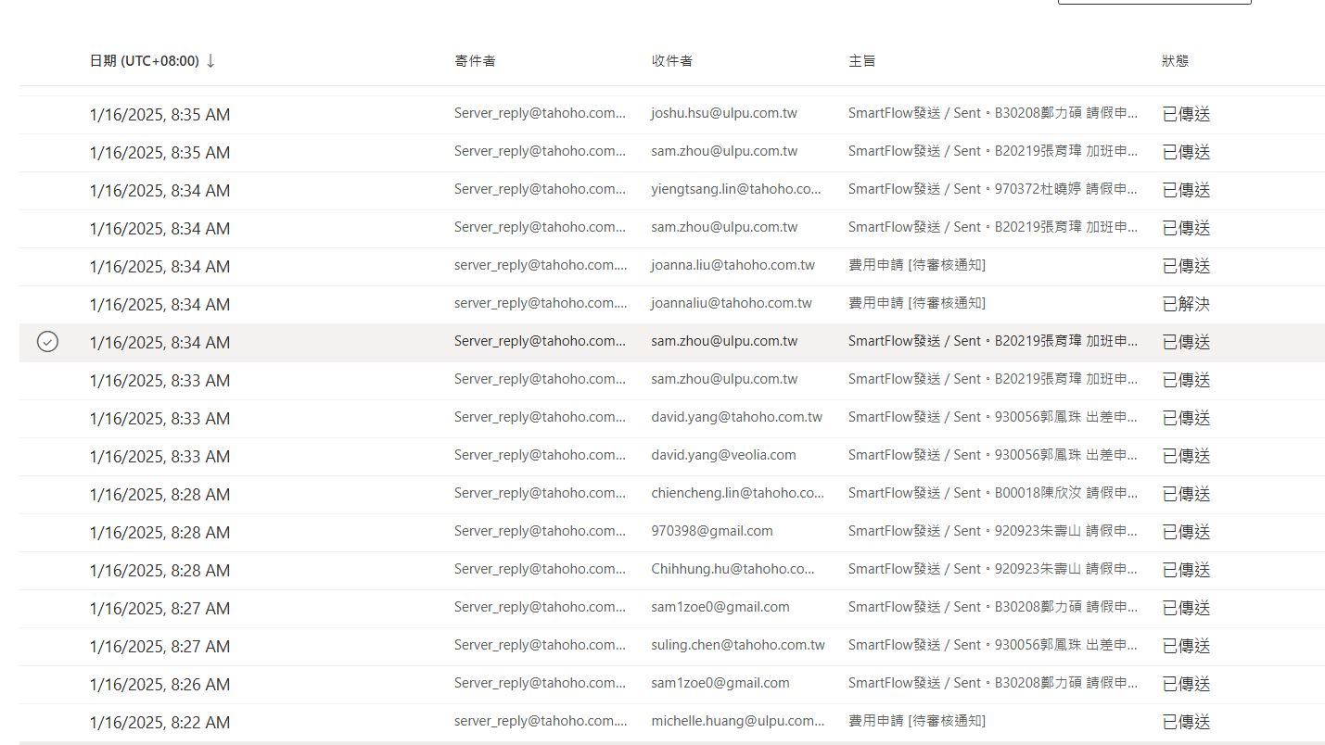Open message to yiengtsang.lin@tahoho recipient
Image resolution: width=1325 pixels, height=745 pixels.
coord(735,189)
